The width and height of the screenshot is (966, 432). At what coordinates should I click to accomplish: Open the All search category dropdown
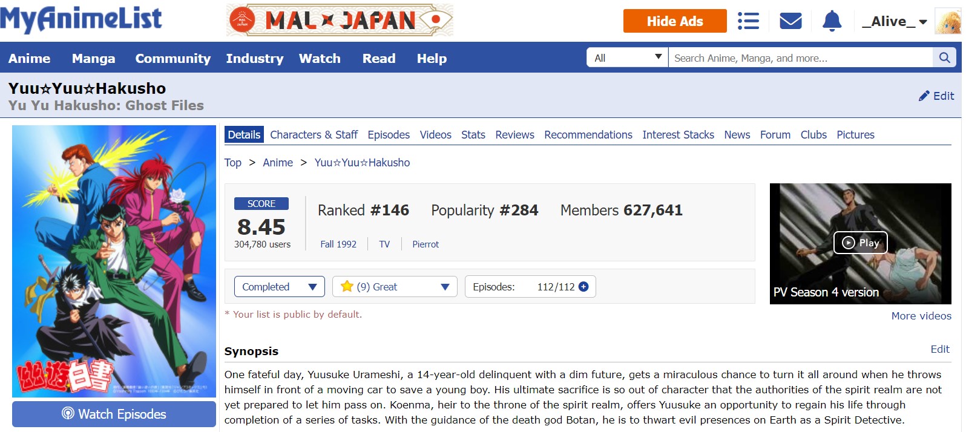point(627,57)
